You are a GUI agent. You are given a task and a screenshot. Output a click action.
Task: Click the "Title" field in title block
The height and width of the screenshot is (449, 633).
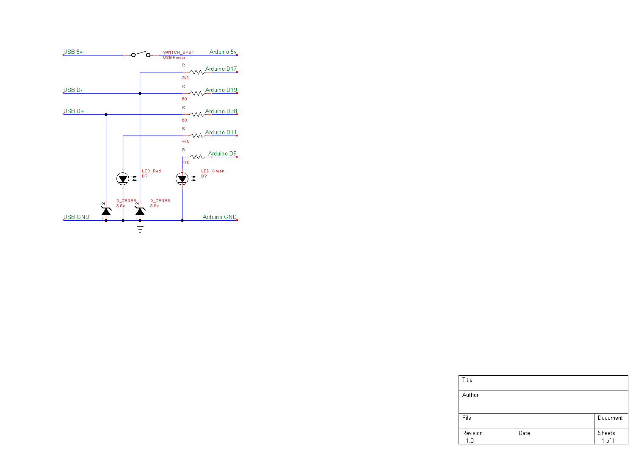[543, 383]
